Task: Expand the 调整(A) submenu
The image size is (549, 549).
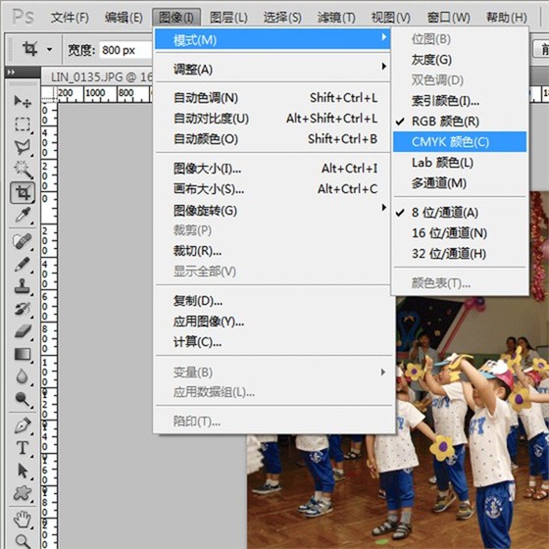Action: point(273,70)
